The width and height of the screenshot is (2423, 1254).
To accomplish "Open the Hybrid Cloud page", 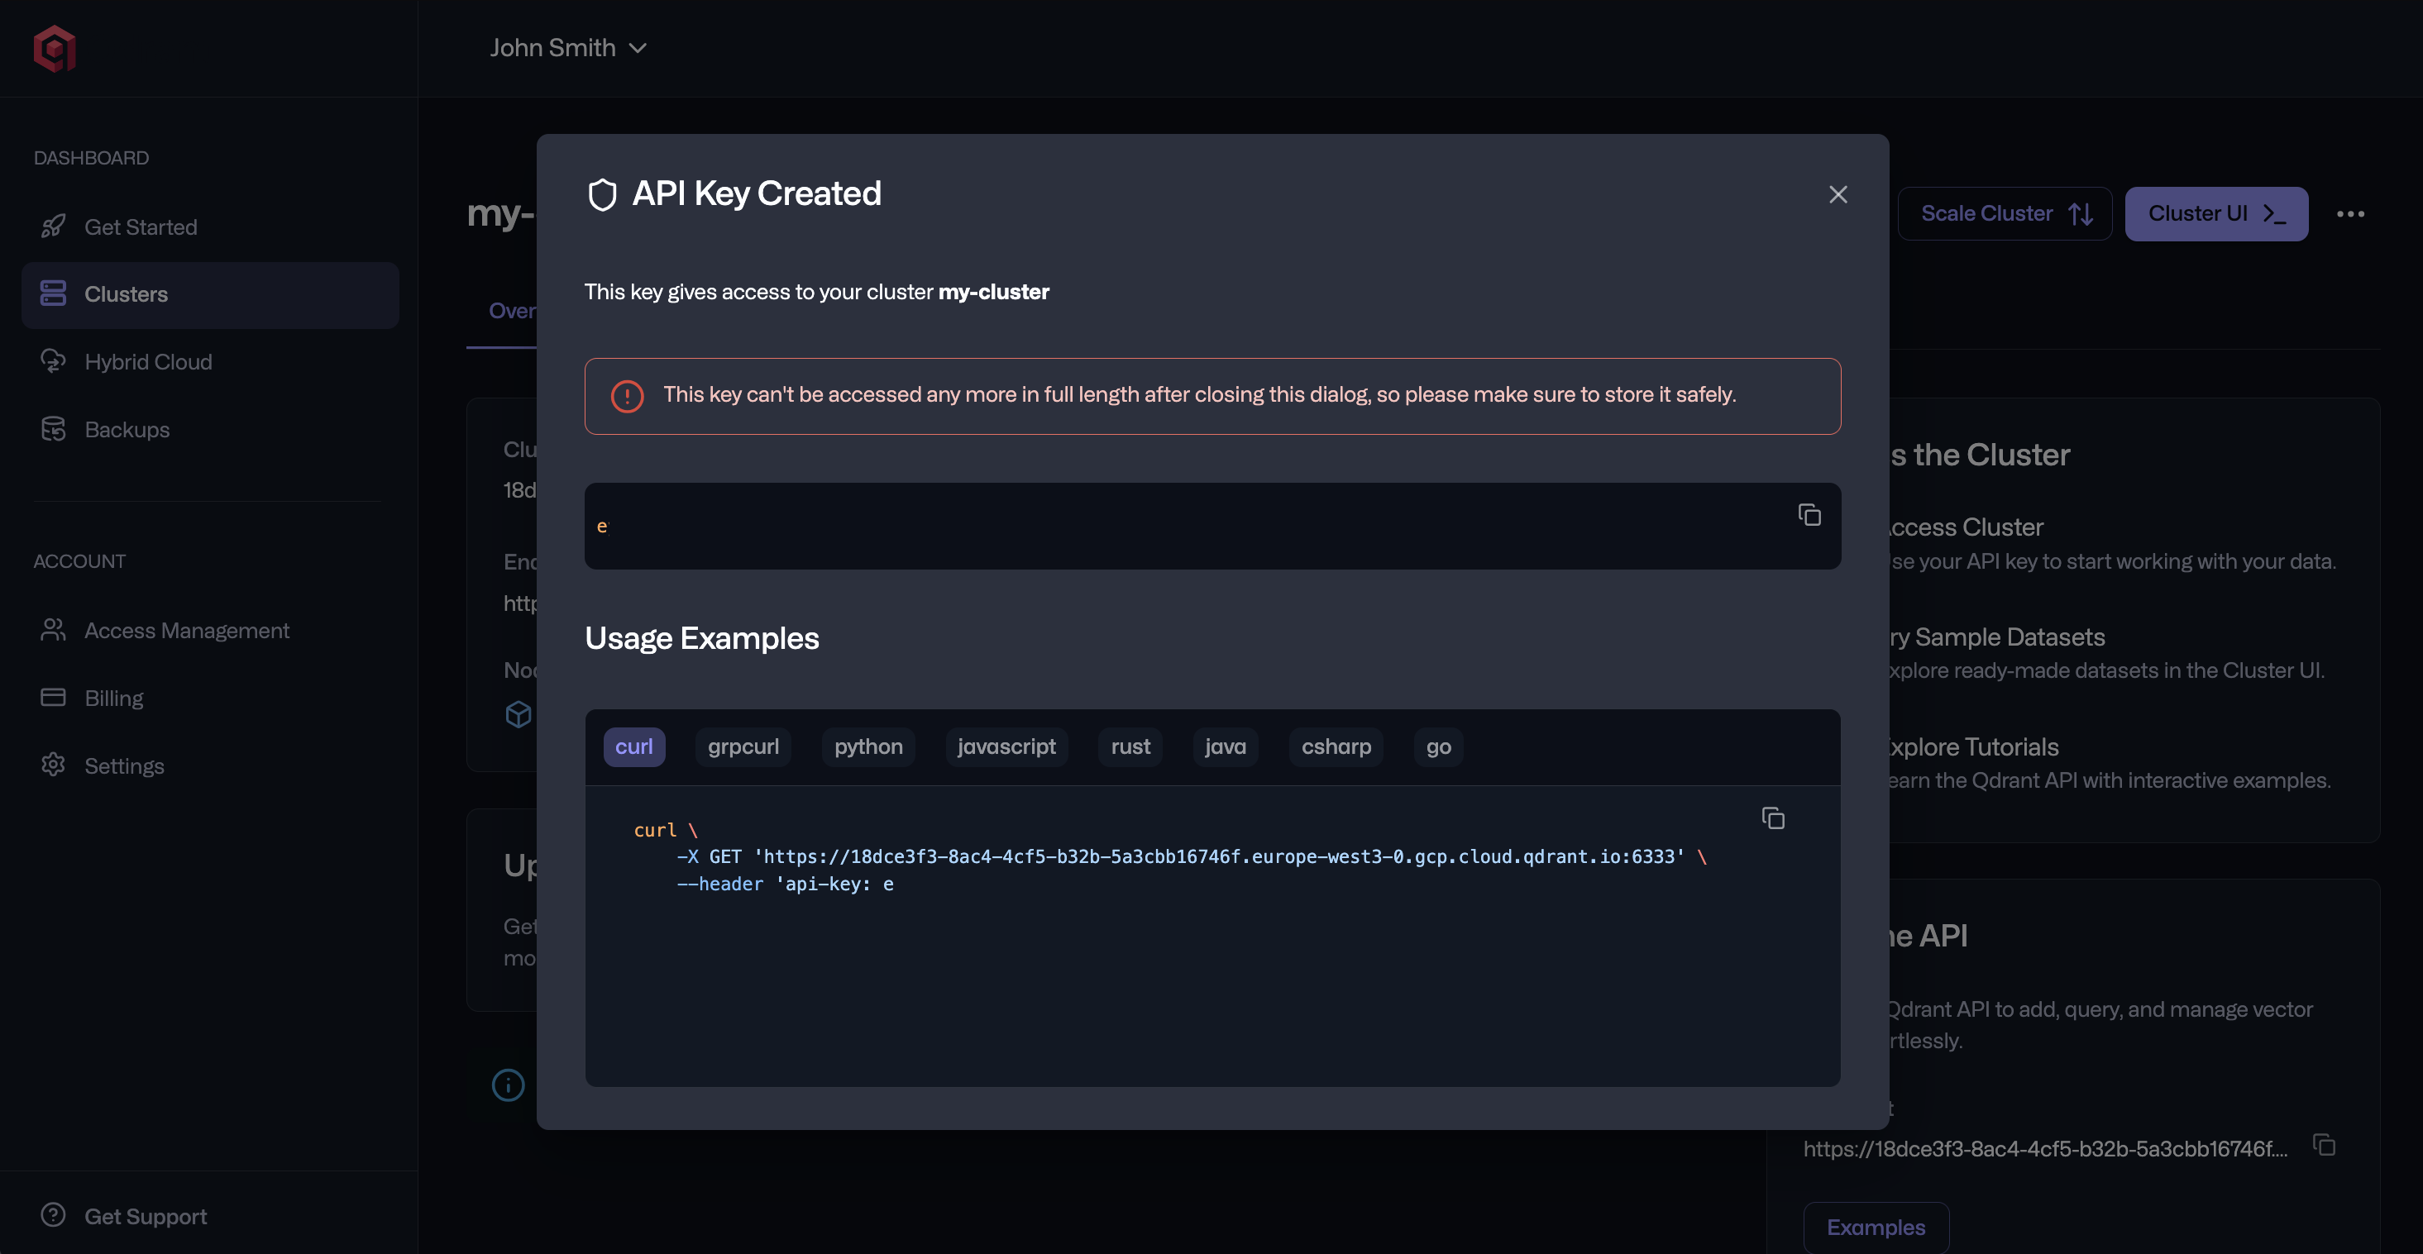I will click(148, 362).
